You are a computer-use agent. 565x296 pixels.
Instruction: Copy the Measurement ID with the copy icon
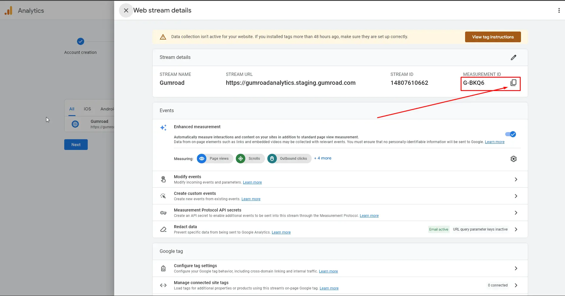tap(513, 83)
